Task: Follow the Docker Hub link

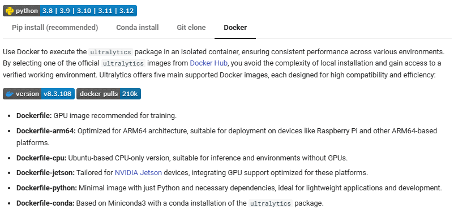Action: (x=208, y=63)
